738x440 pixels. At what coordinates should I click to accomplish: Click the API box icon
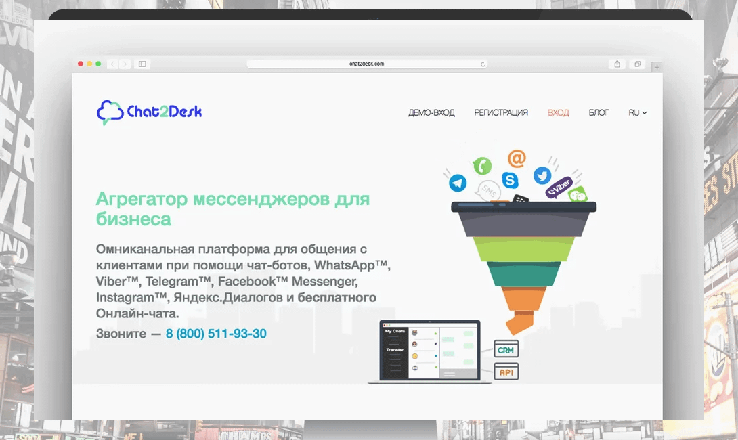coord(506,372)
